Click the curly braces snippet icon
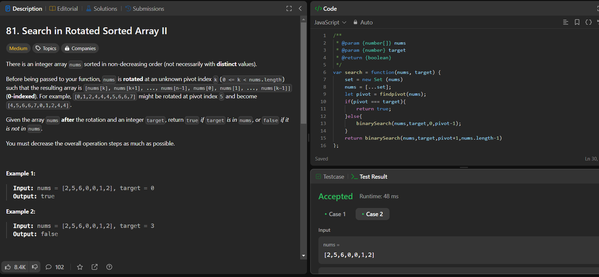Image resolution: width=599 pixels, height=277 pixels. click(x=588, y=22)
